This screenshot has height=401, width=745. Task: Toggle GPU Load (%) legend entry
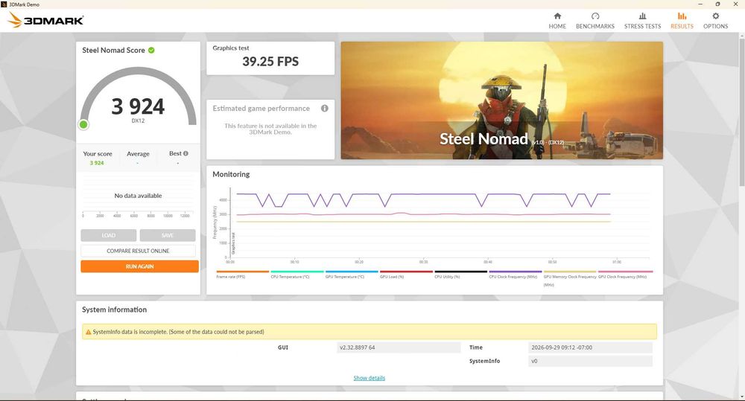pyautogui.click(x=406, y=275)
